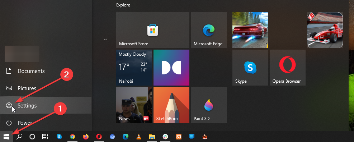Viewport: 354px width, 142px height.
Task: Open the red sports car racing game tile
Action: tap(250, 30)
